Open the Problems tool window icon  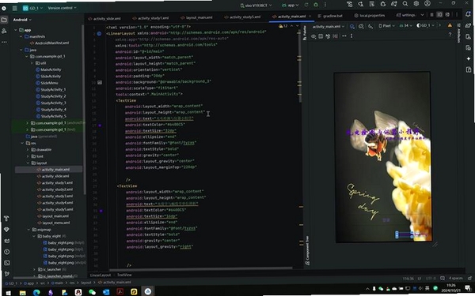pos(6,252)
